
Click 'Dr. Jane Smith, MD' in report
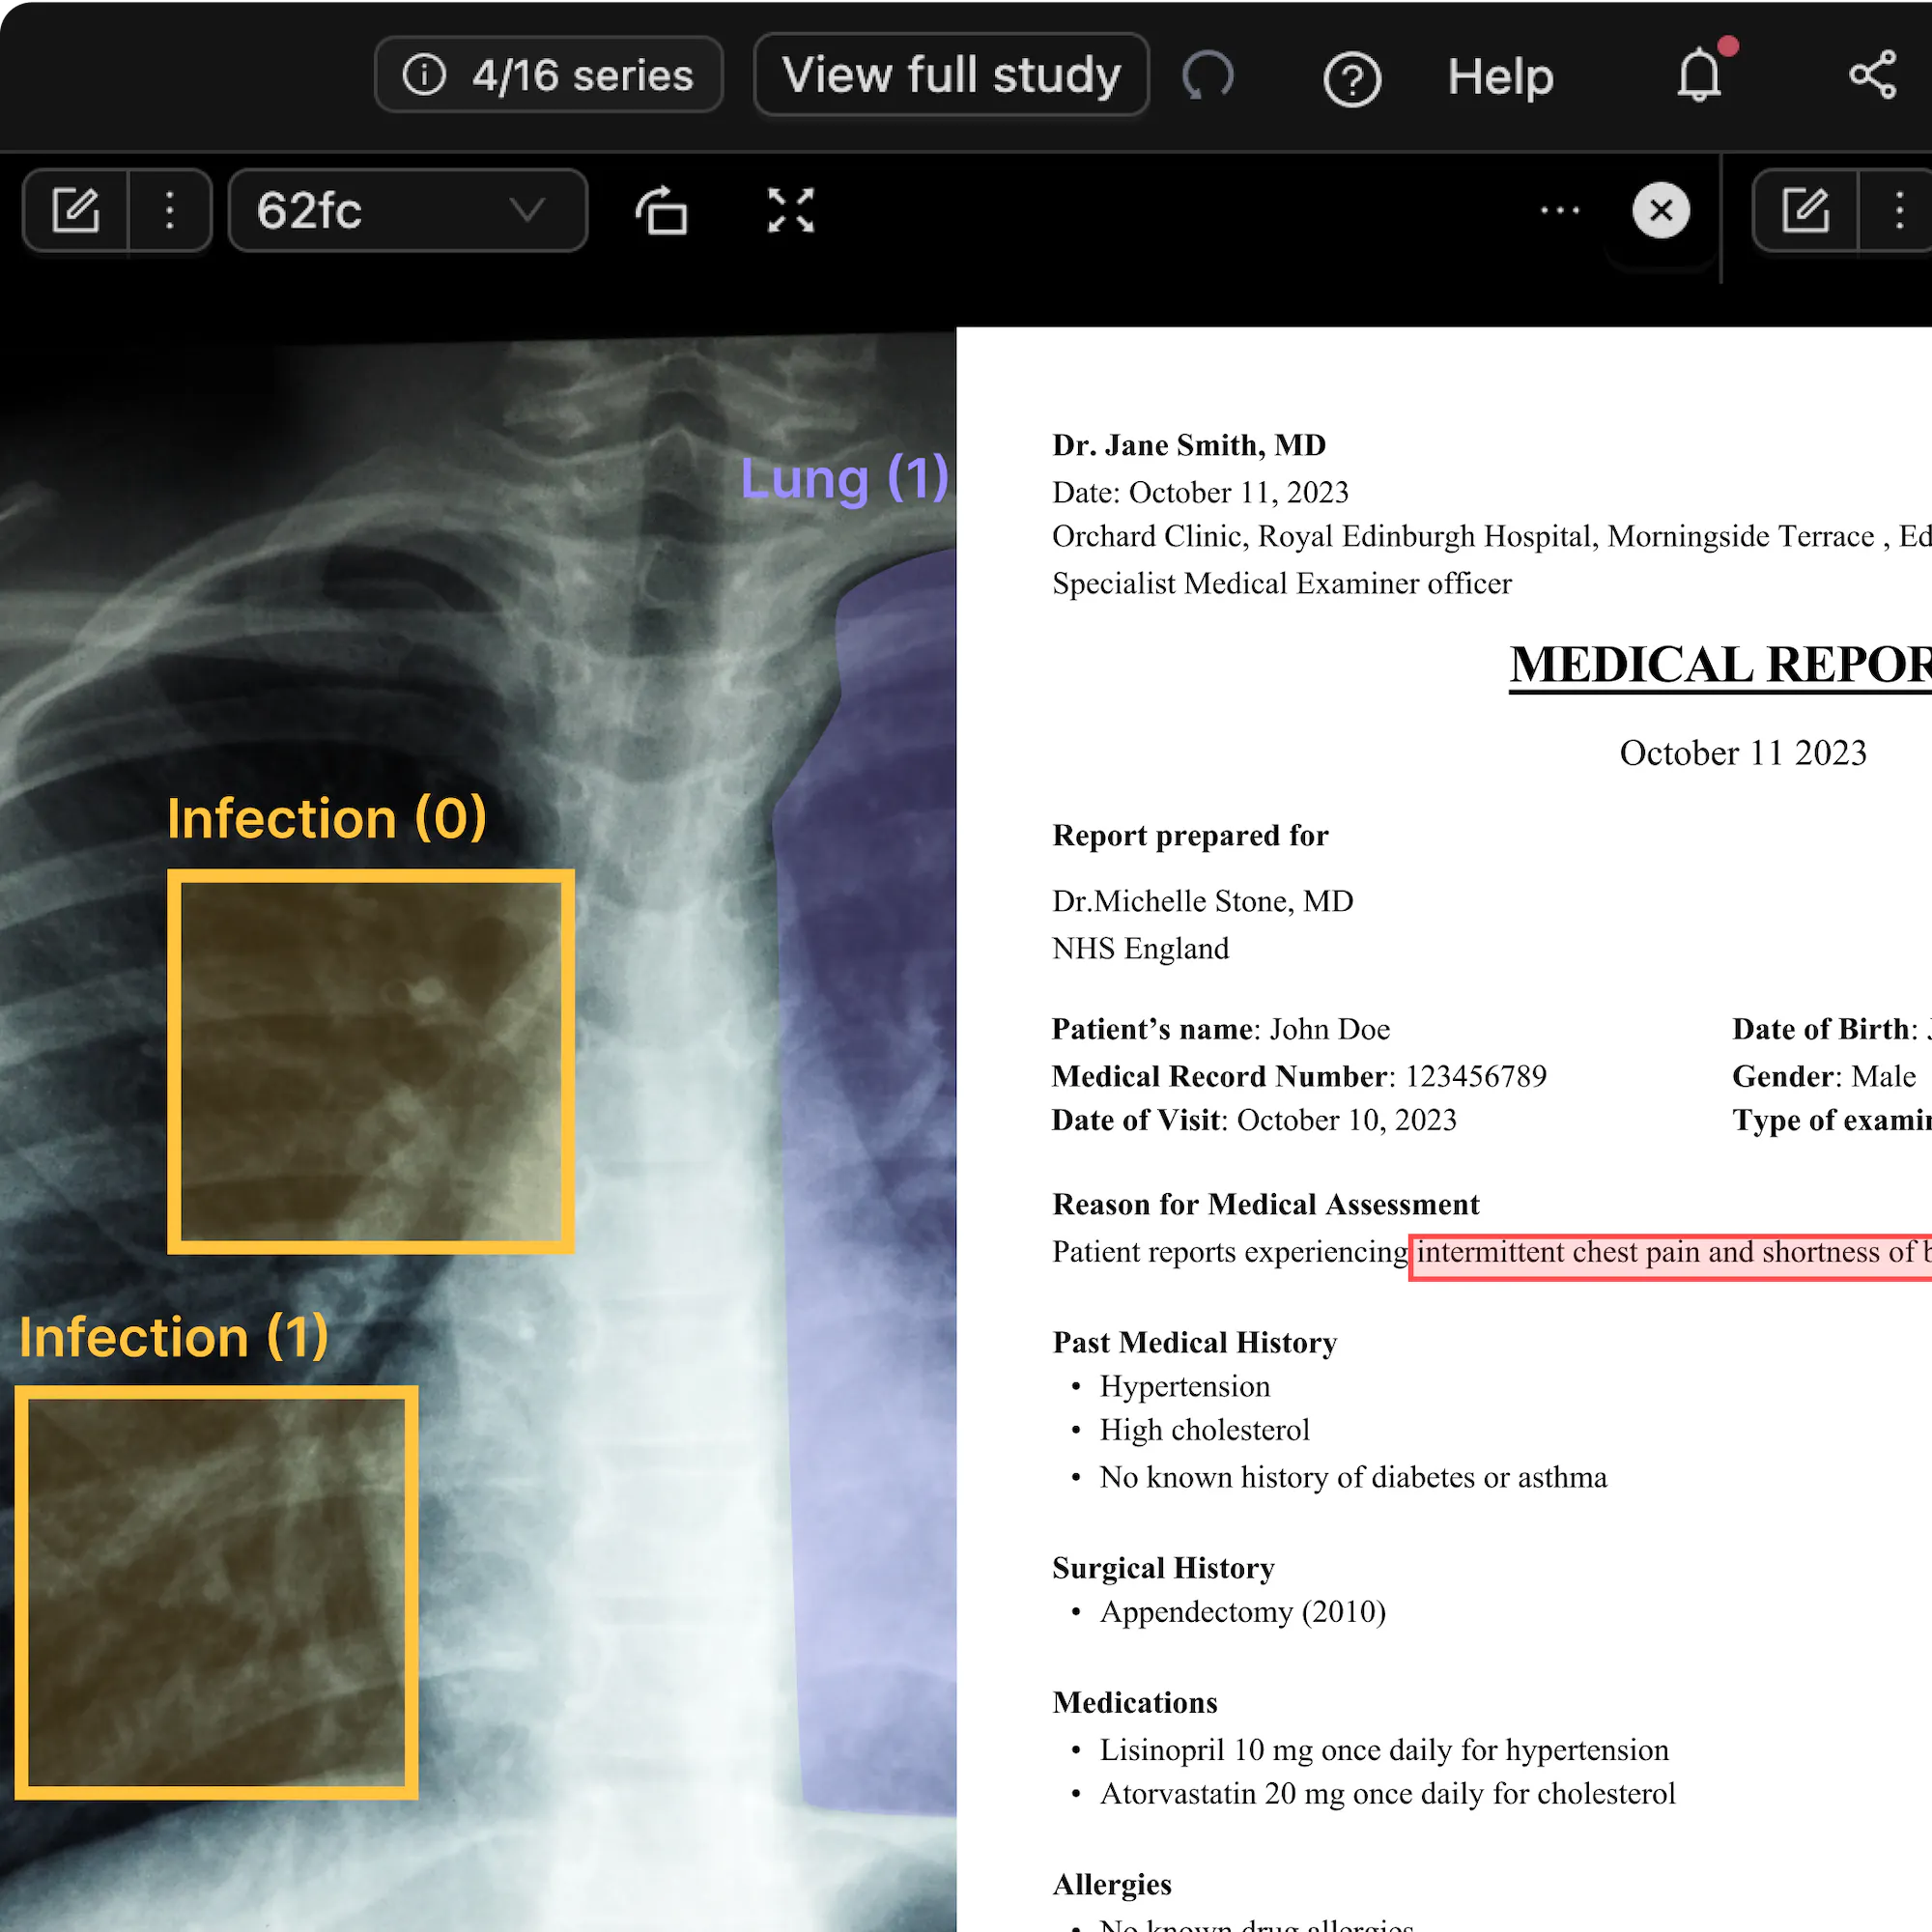1189,445
